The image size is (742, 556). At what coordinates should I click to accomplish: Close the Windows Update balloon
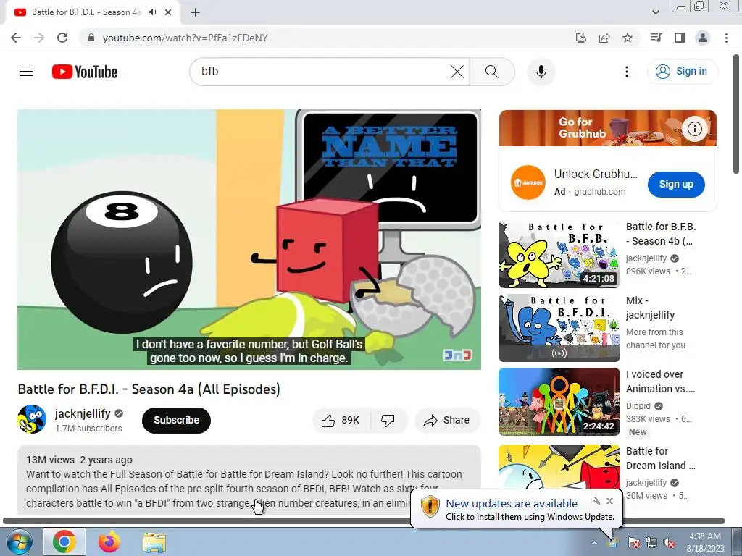click(x=610, y=501)
